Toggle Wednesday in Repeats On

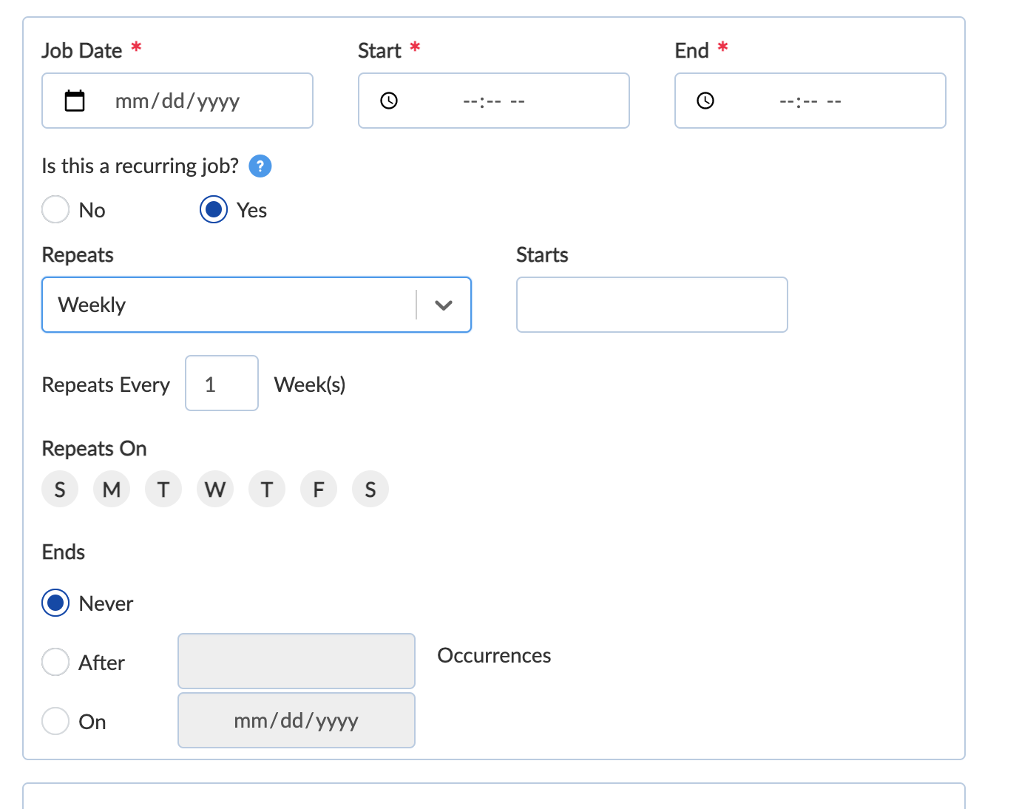(215, 489)
